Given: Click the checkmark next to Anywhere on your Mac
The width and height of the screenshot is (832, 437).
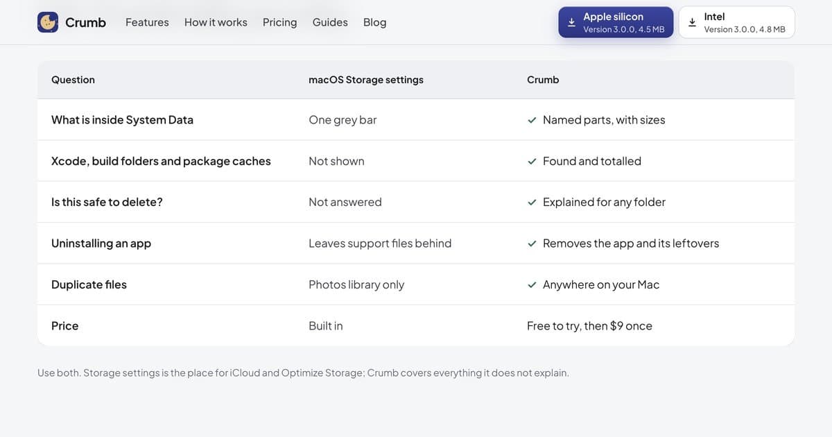Looking at the screenshot, I should point(532,284).
